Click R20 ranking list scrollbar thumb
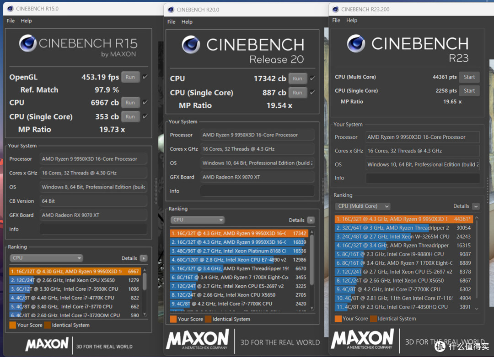 (312, 259)
